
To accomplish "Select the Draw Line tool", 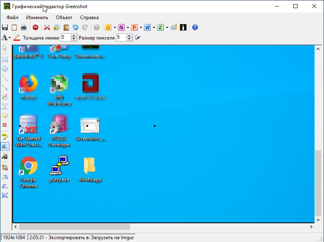I will click(5, 78).
